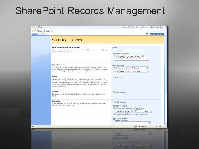Click the policy Name input field

tap(129, 50)
